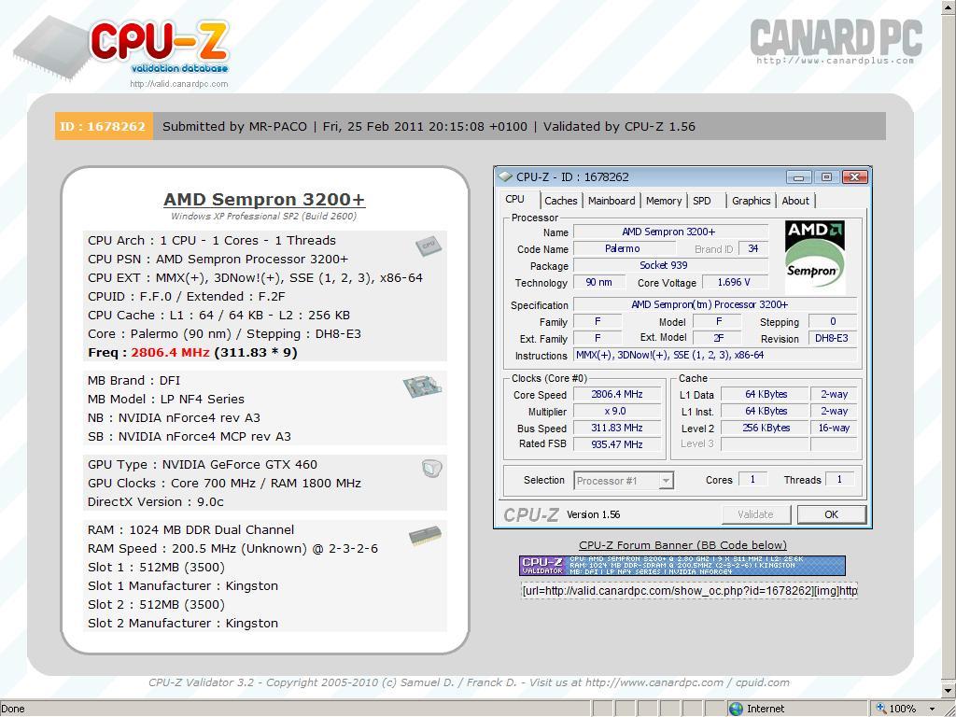Screen dimensions: 956x717
Task: Click the ID : 1678262 orange badge
Action: 104,126
